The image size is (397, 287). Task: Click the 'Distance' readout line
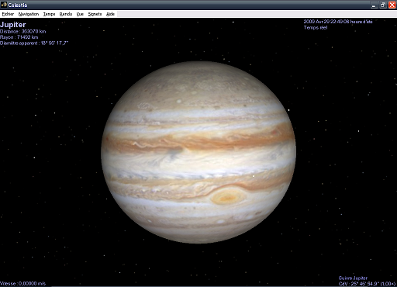pos(23,32)
